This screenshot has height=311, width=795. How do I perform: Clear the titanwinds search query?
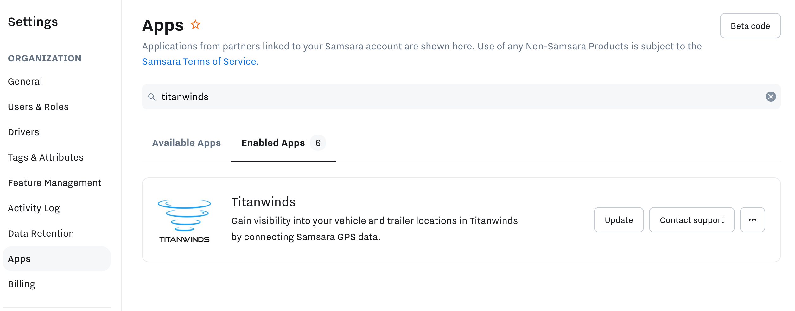click(770, 97)
